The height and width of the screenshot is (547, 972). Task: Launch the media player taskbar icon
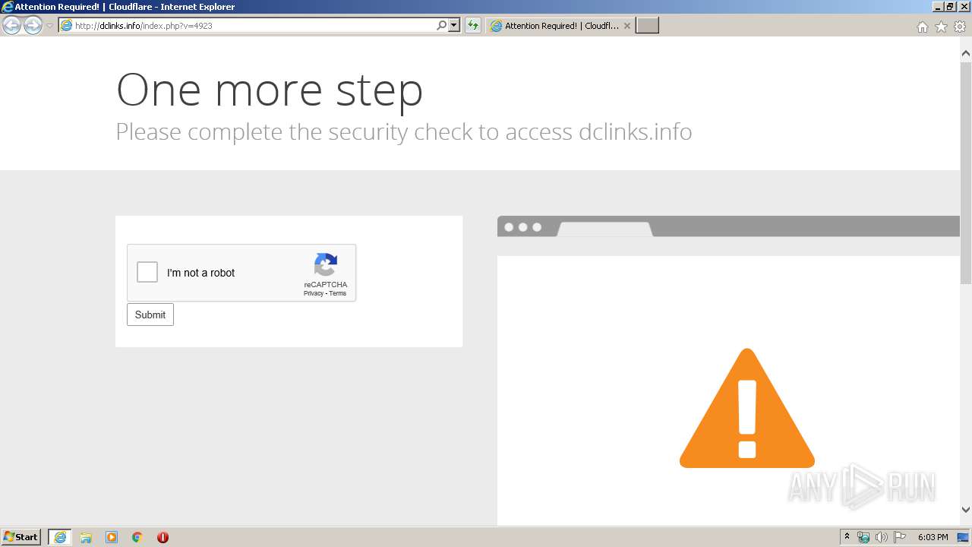112,537
